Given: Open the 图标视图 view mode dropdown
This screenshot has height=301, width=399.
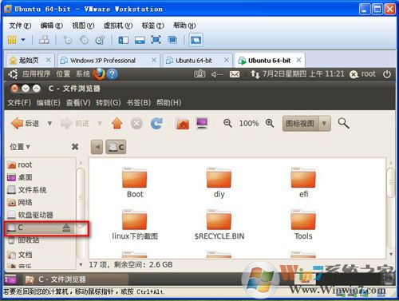Looking at the screenshot, I should pyautogui.click(x=306, y=124).
